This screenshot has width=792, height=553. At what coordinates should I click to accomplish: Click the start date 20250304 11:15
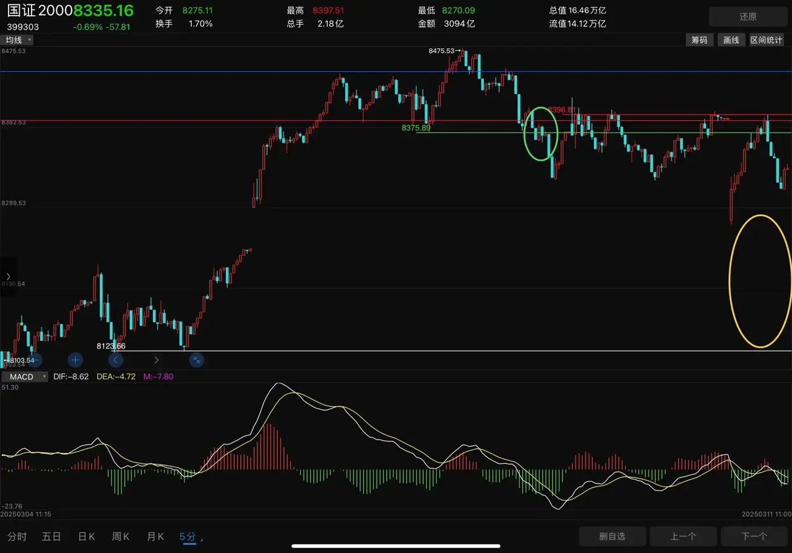(26, 514)
